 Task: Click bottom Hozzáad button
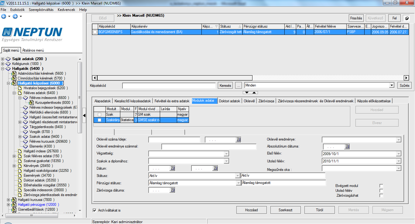[x=252, y=210]
